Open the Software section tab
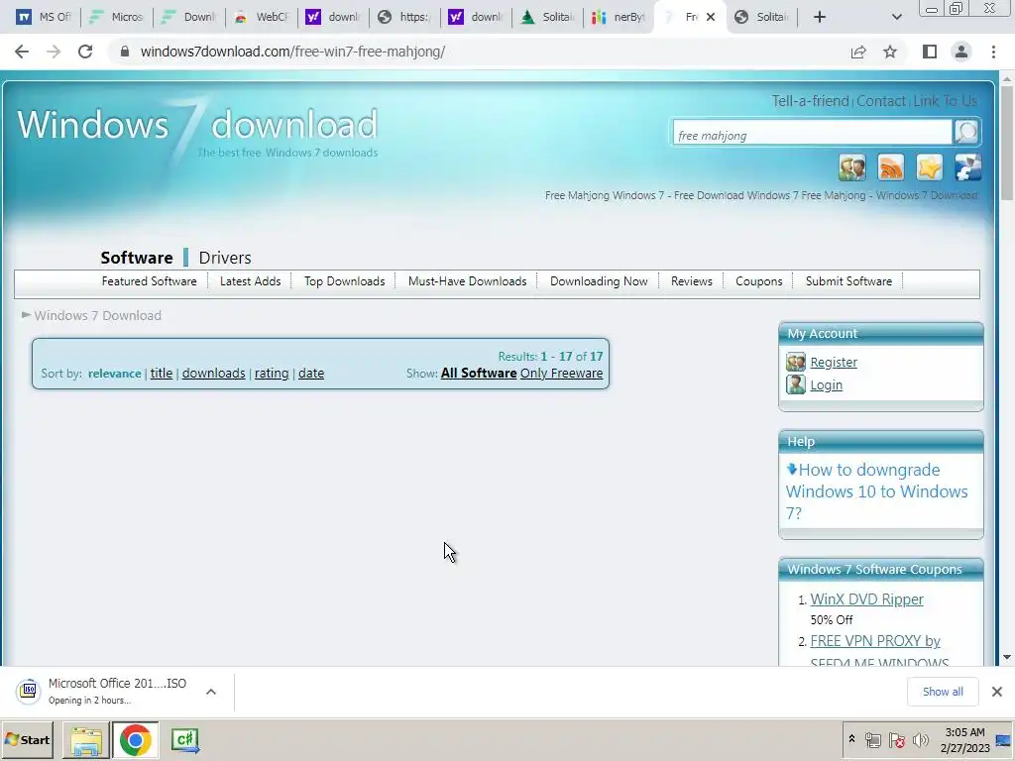Screen dimensions: 1015x761 tap(137, 258)
